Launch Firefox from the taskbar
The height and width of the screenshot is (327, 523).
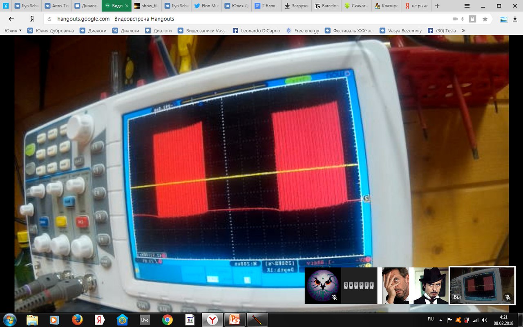[x=77, y=319]
